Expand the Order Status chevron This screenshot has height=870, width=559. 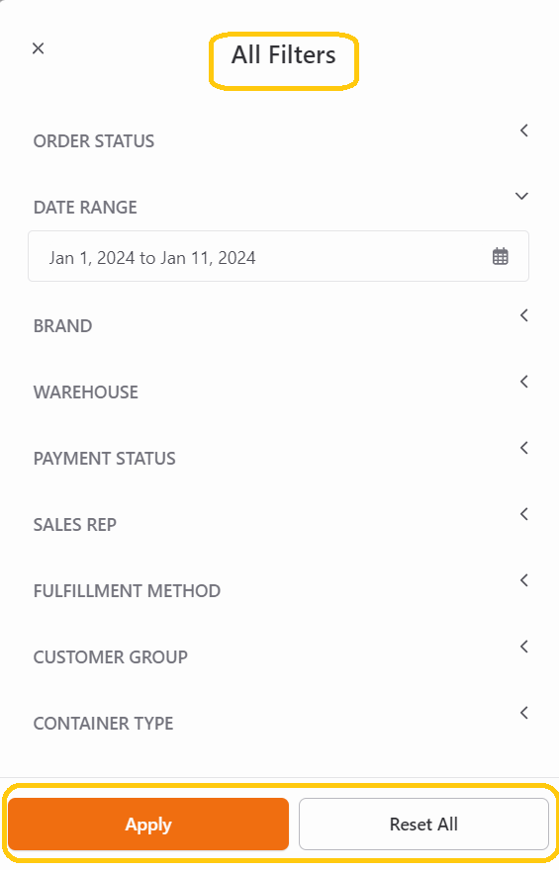pyautogui.click(x=523, y=130)
